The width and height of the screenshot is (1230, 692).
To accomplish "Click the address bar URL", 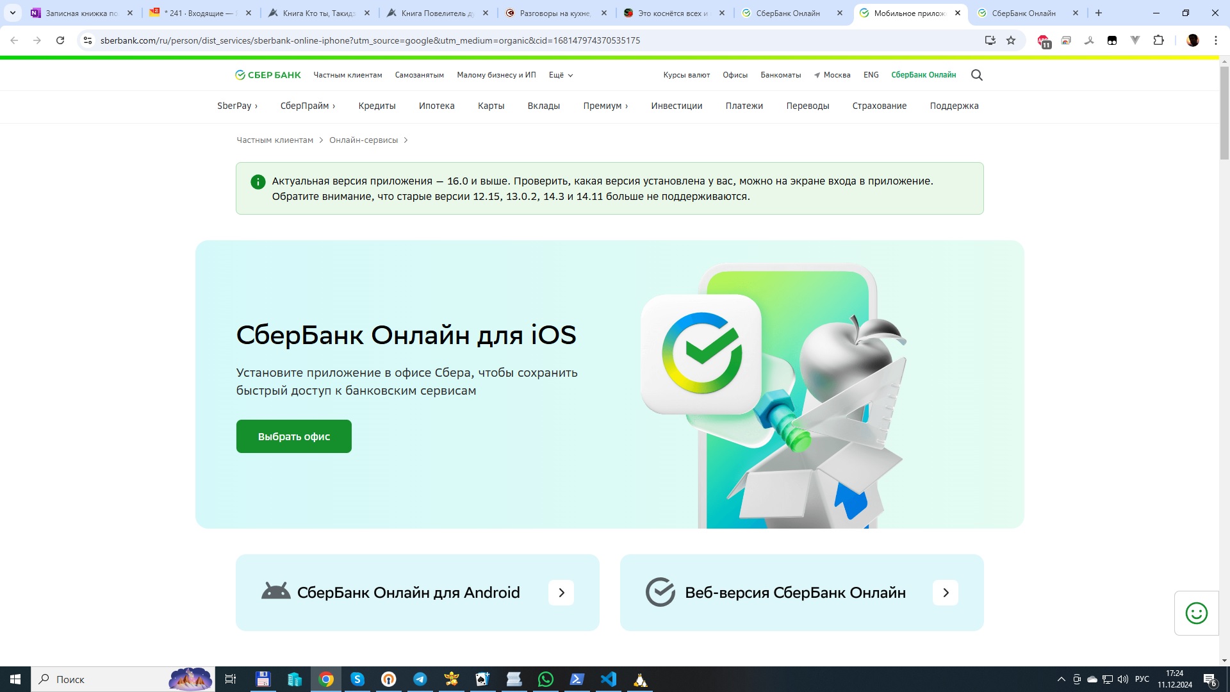I will (370, 40).
